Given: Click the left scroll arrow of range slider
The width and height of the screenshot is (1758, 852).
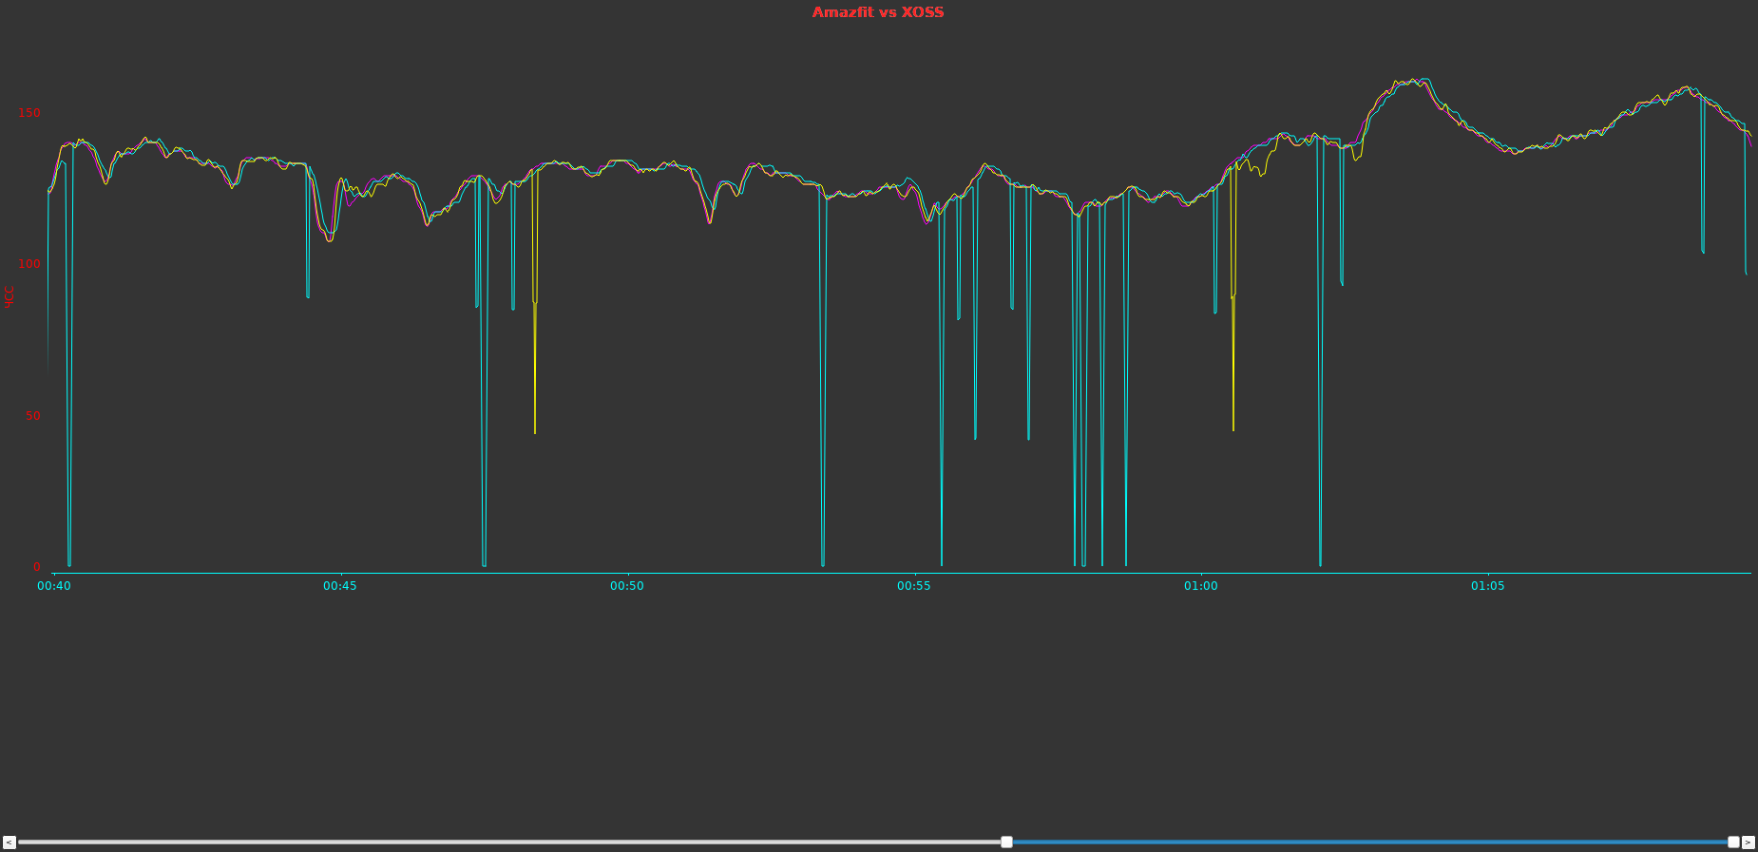Looking at the screenshot, I should pyautogui.click(x=9, y=842).
